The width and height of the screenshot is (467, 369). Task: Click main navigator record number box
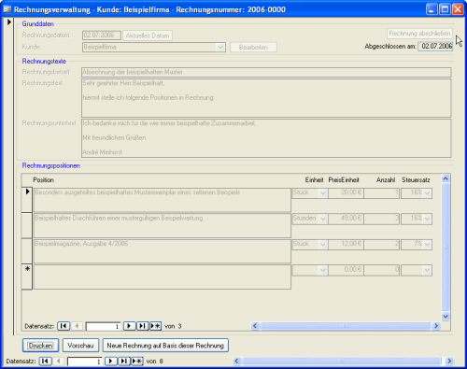85,362
